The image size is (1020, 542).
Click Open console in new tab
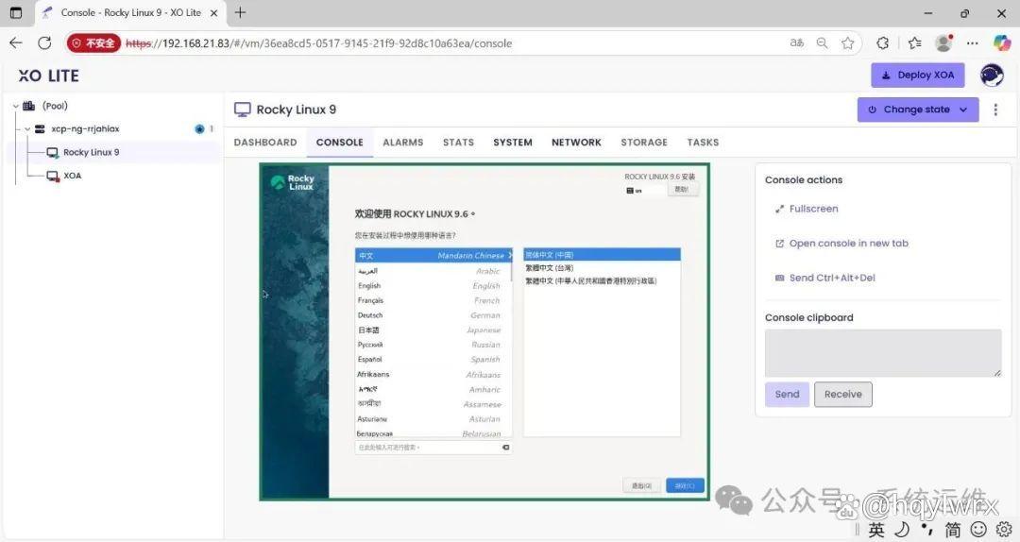[841, 244]
